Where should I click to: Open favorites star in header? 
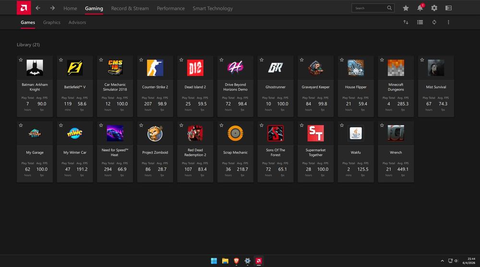click(x=406, y=8)
